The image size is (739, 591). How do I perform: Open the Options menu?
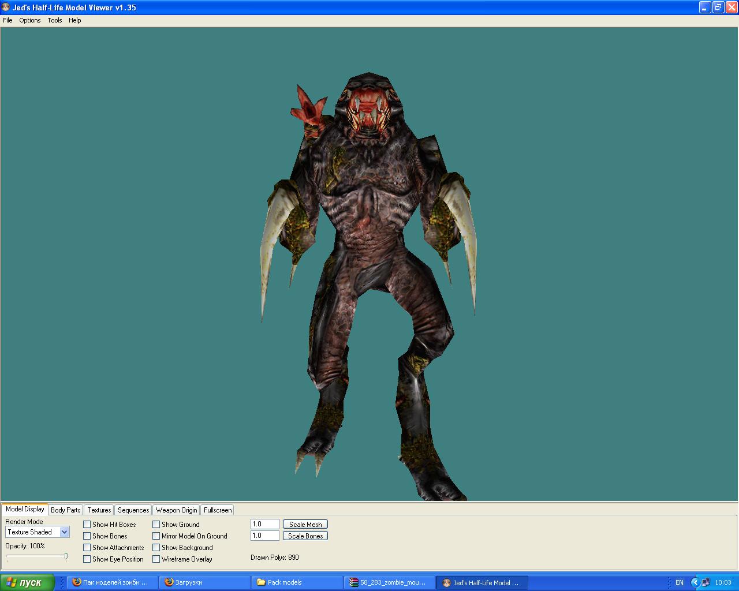click(x=30, y=20)
